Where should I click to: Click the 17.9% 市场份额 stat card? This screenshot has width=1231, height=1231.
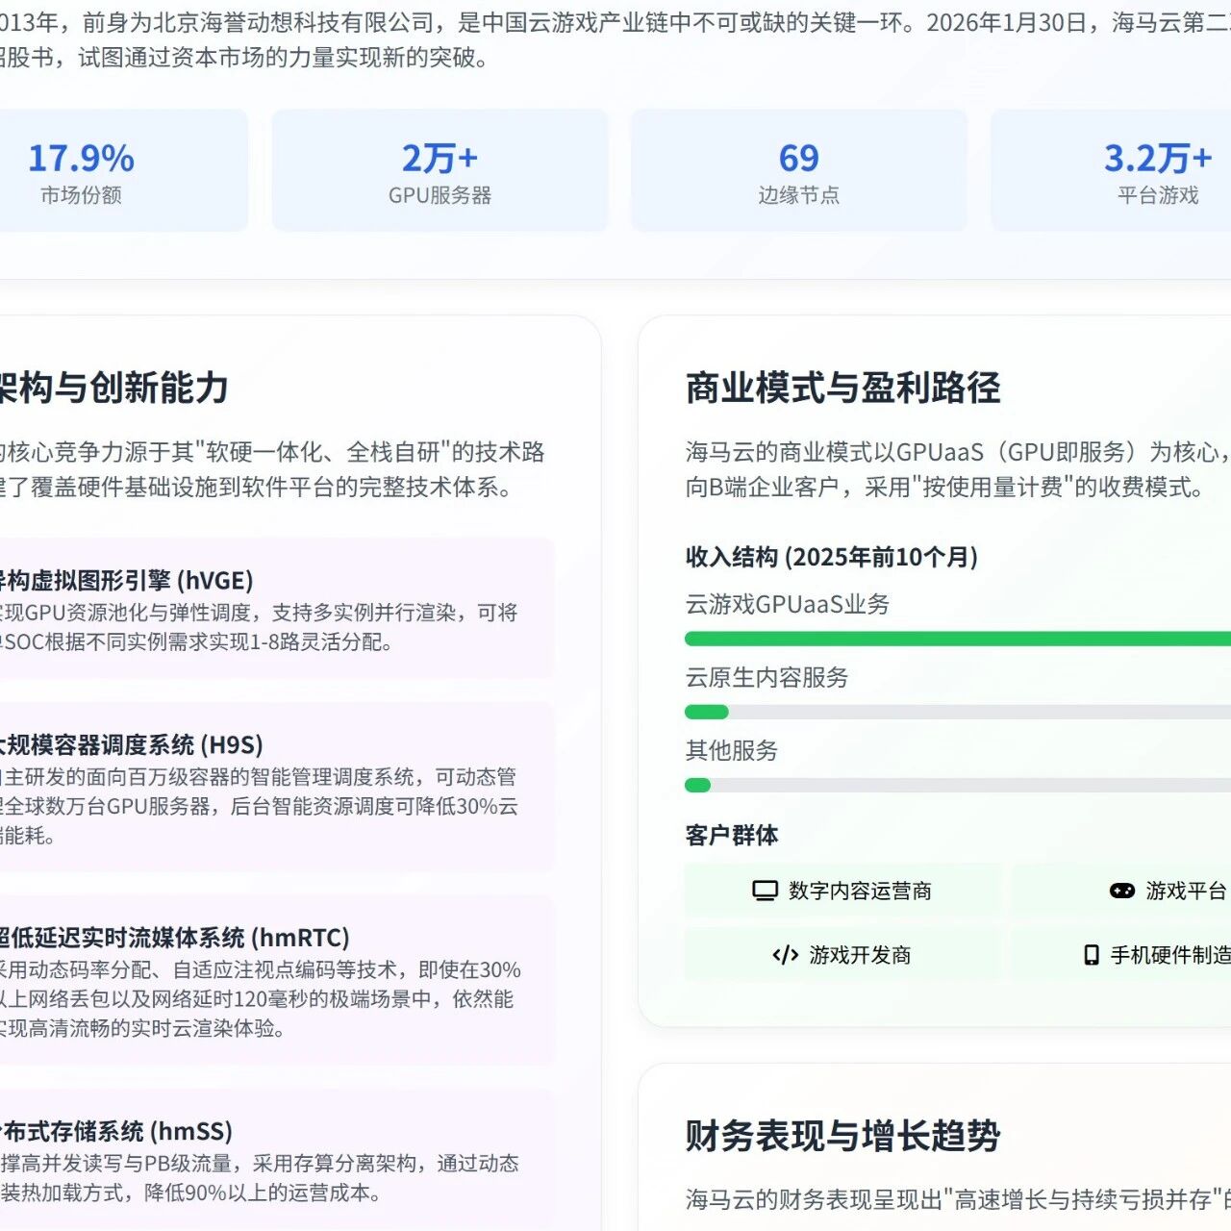[x=124, y=170]
